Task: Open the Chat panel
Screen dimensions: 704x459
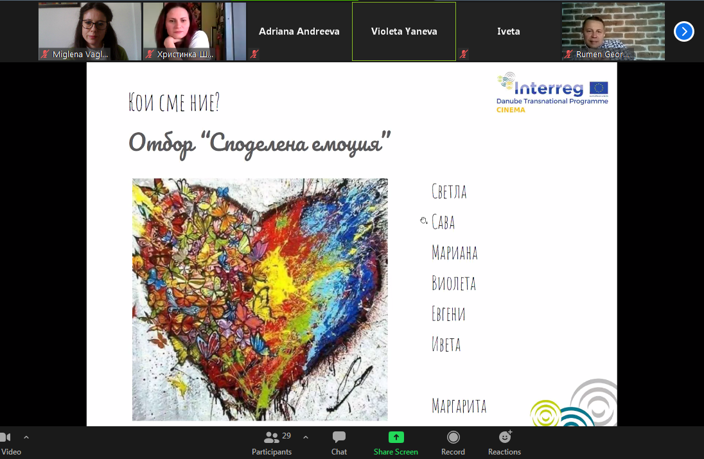Action: (x=339, y=438)
